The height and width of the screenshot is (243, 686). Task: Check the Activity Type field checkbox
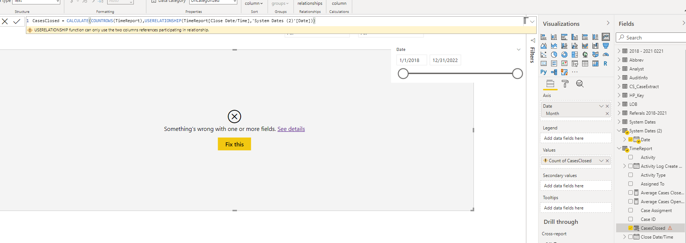pyautogui.click(x=631, y=175)
